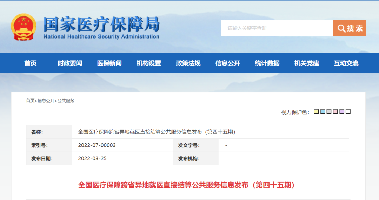Select the gray eye-protection color swatch
Viewport: 379px width, 200px height.
tap(329, 112)
